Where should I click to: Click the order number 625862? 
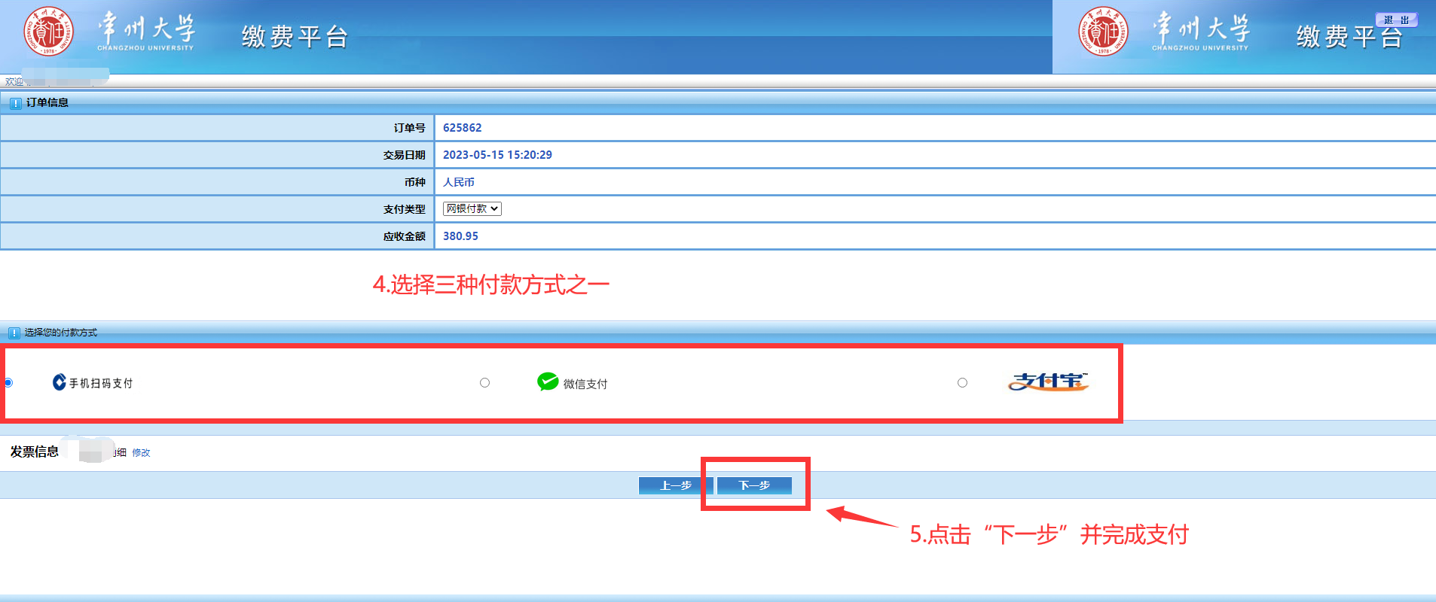coord(462,128)
